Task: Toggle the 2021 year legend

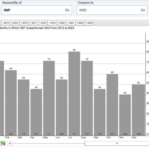Action: [71, 23]
